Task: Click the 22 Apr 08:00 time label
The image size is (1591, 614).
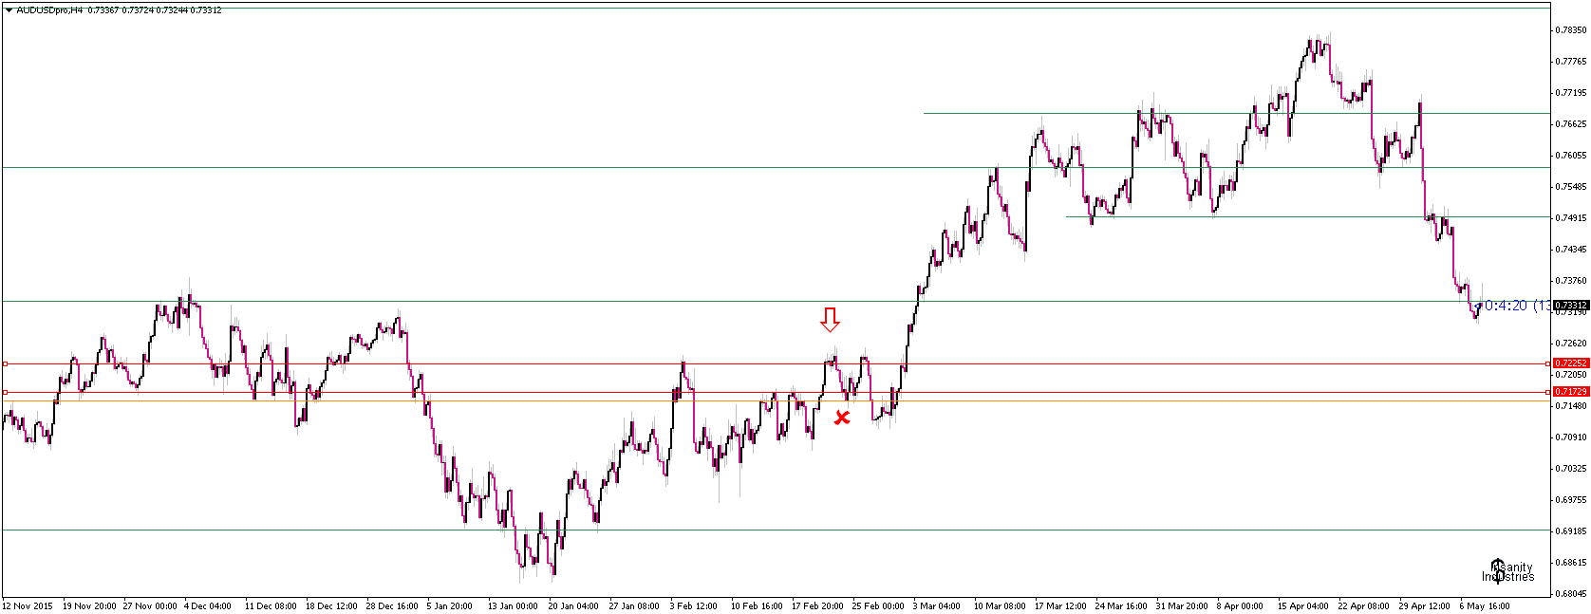Action: 1364,606
